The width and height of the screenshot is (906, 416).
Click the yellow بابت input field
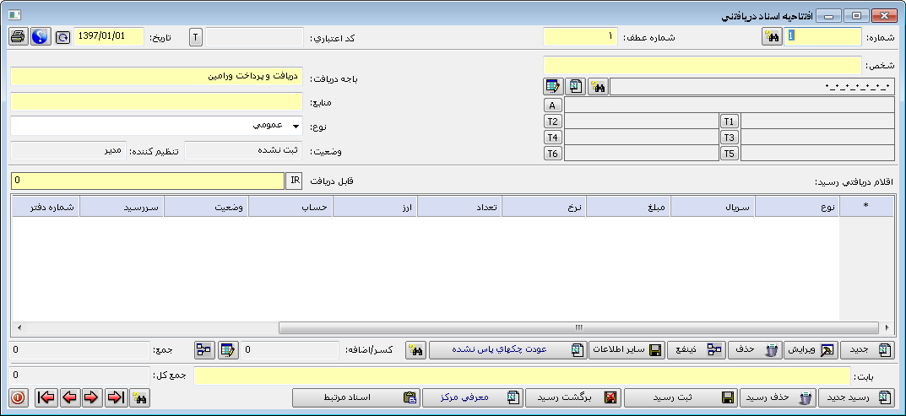click(x=521, y=375)
